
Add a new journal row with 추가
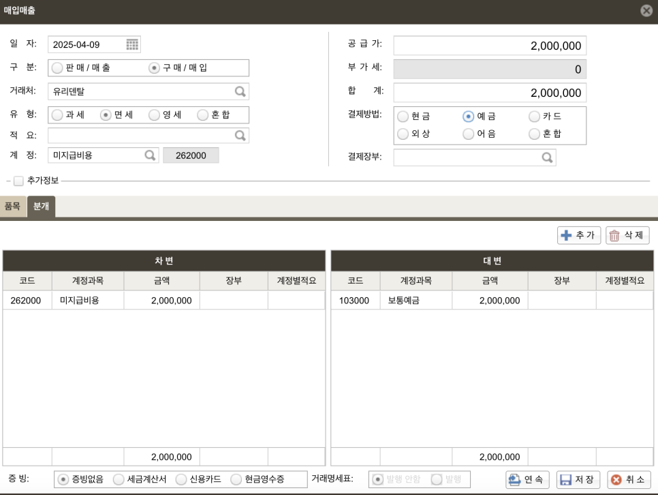[x=579, y=235]
